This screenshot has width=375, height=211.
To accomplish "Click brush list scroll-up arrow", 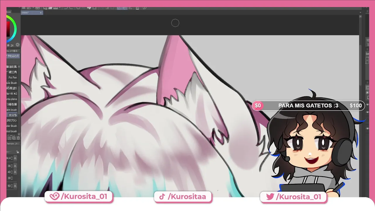I will [19, 67].
